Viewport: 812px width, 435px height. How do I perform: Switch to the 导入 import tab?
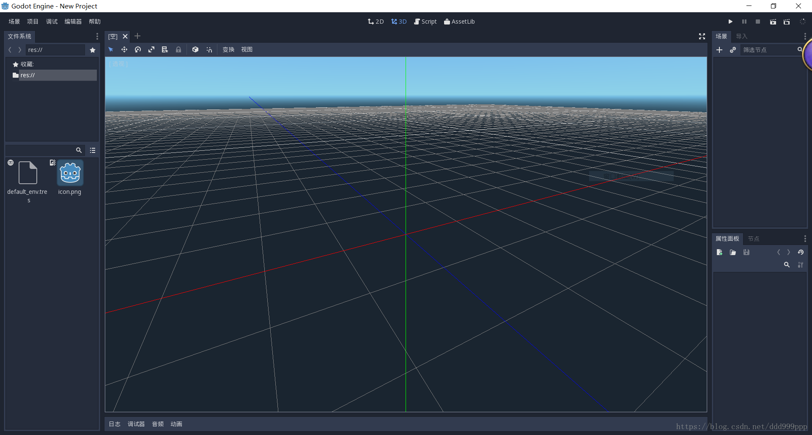(x=742, y=36)
